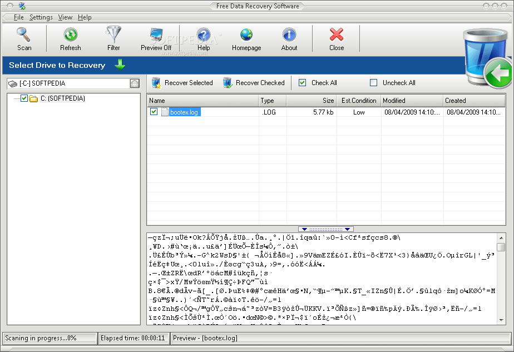
Task: Uncheck the C: (SOFTPEDIA) tree checkbox
Action: pos(24,98)
